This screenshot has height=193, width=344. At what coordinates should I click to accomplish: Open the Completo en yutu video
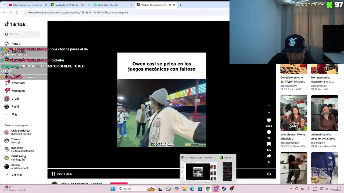[x=294, y=69]
